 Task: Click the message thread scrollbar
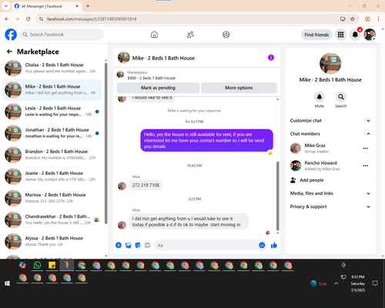point(277,196)
